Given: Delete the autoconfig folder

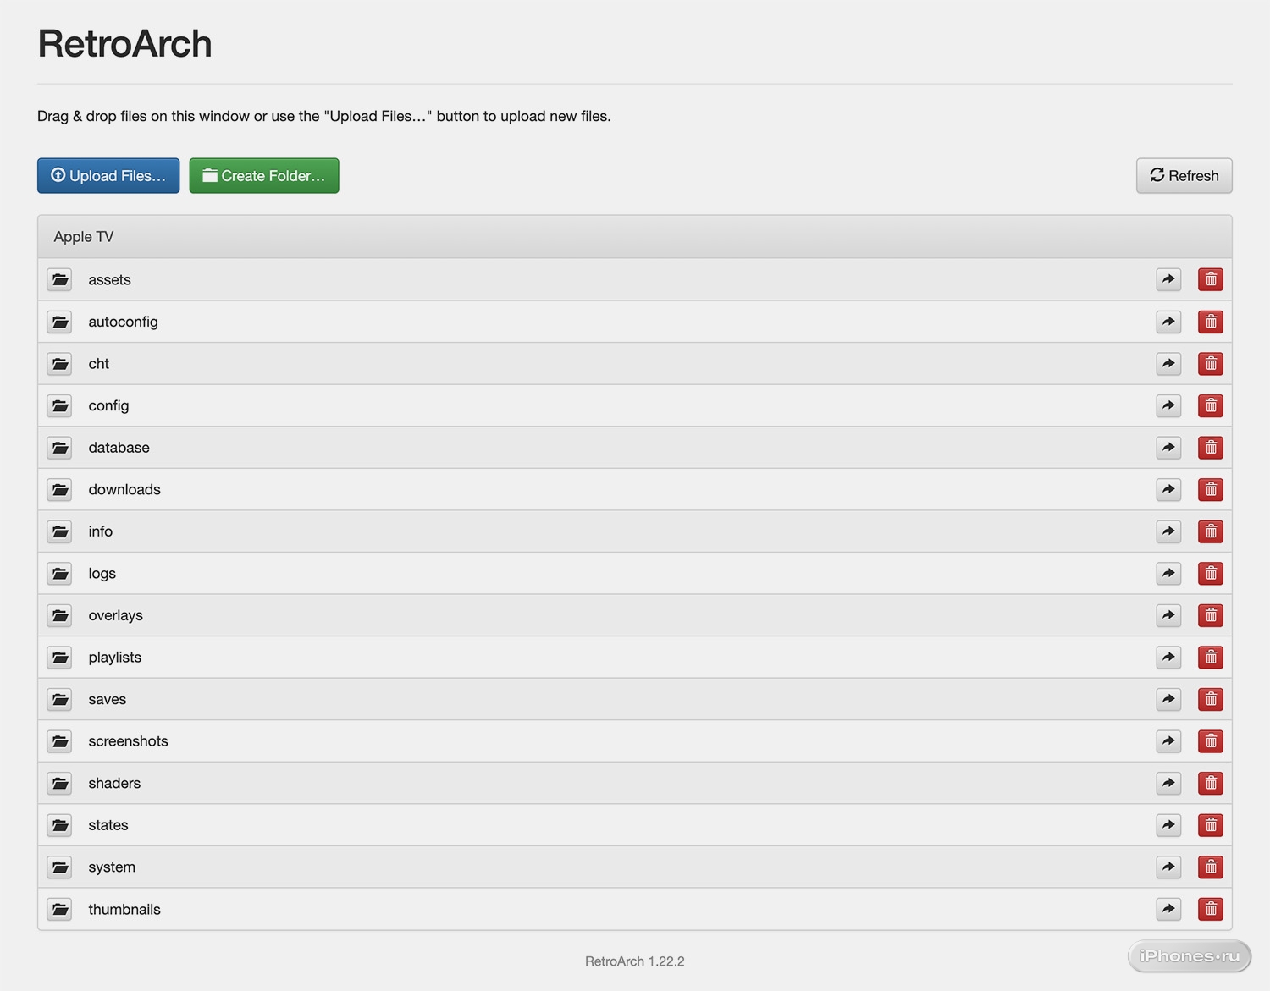Looking at the screenshot, I should click(1210, 322).
